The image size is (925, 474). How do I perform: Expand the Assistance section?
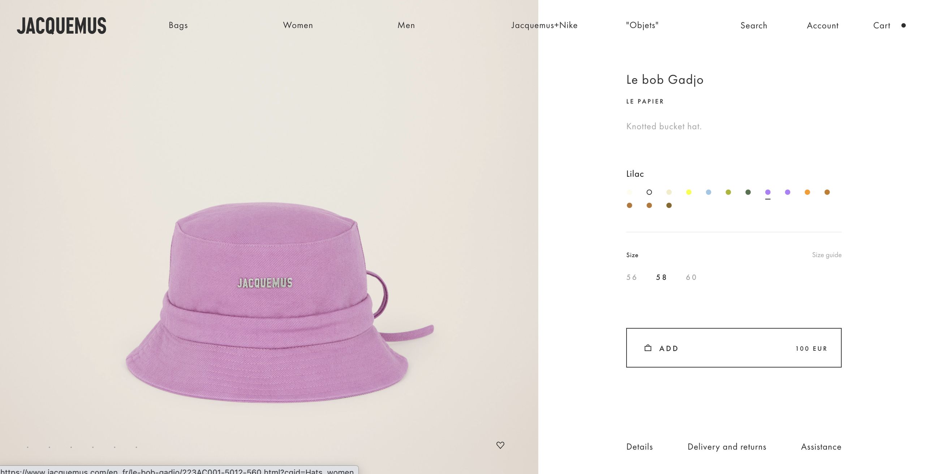coord(821,447)
